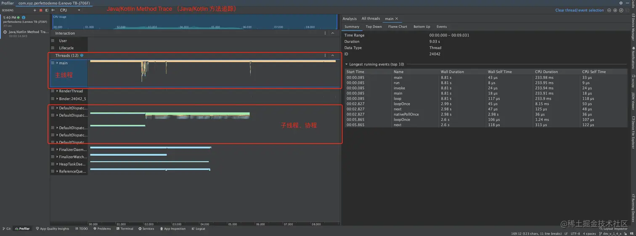Open the TODO tool window

(82, 229)
